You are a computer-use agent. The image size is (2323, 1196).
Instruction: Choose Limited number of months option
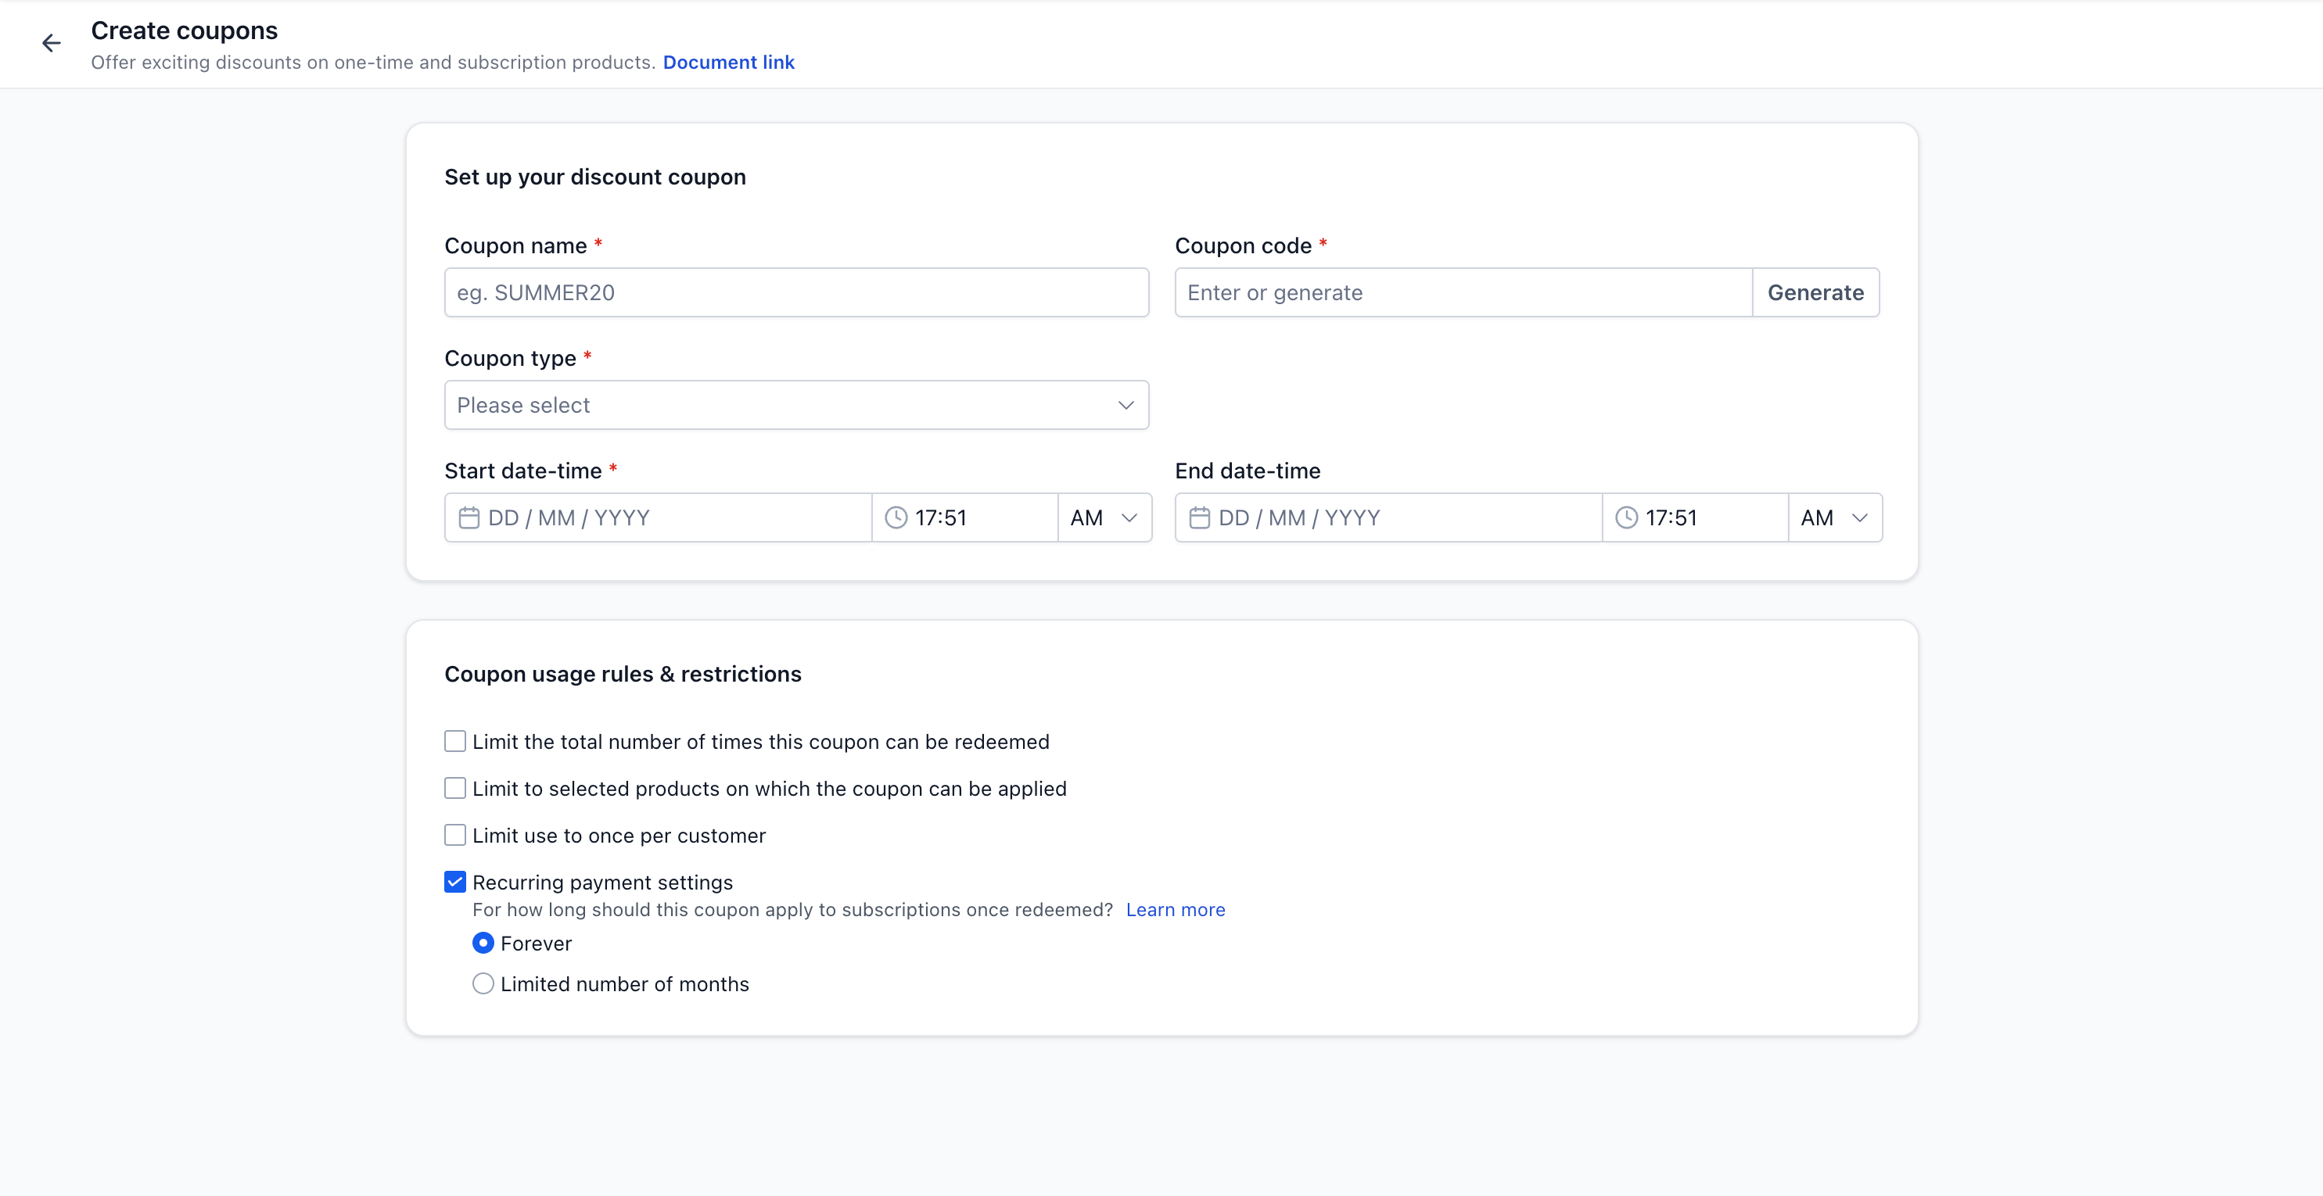coord(483,984)
